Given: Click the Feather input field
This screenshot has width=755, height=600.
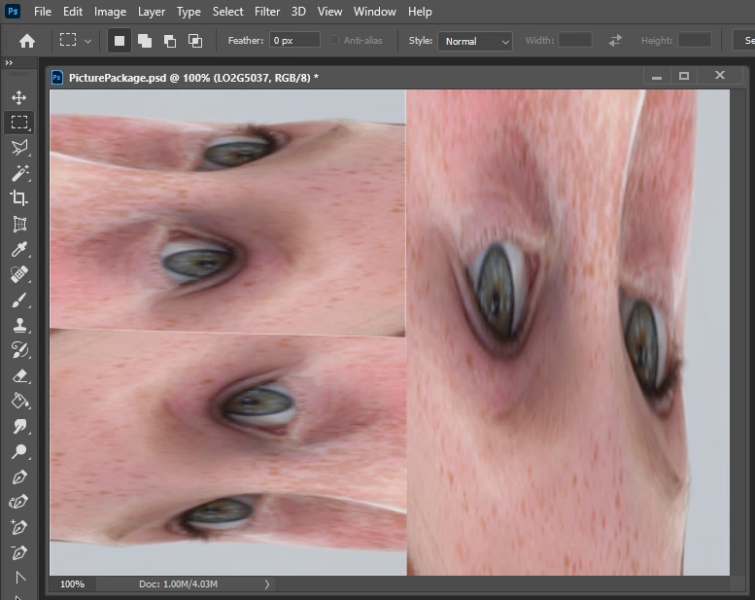Looking at the screenshot, I should click(294, 41).
